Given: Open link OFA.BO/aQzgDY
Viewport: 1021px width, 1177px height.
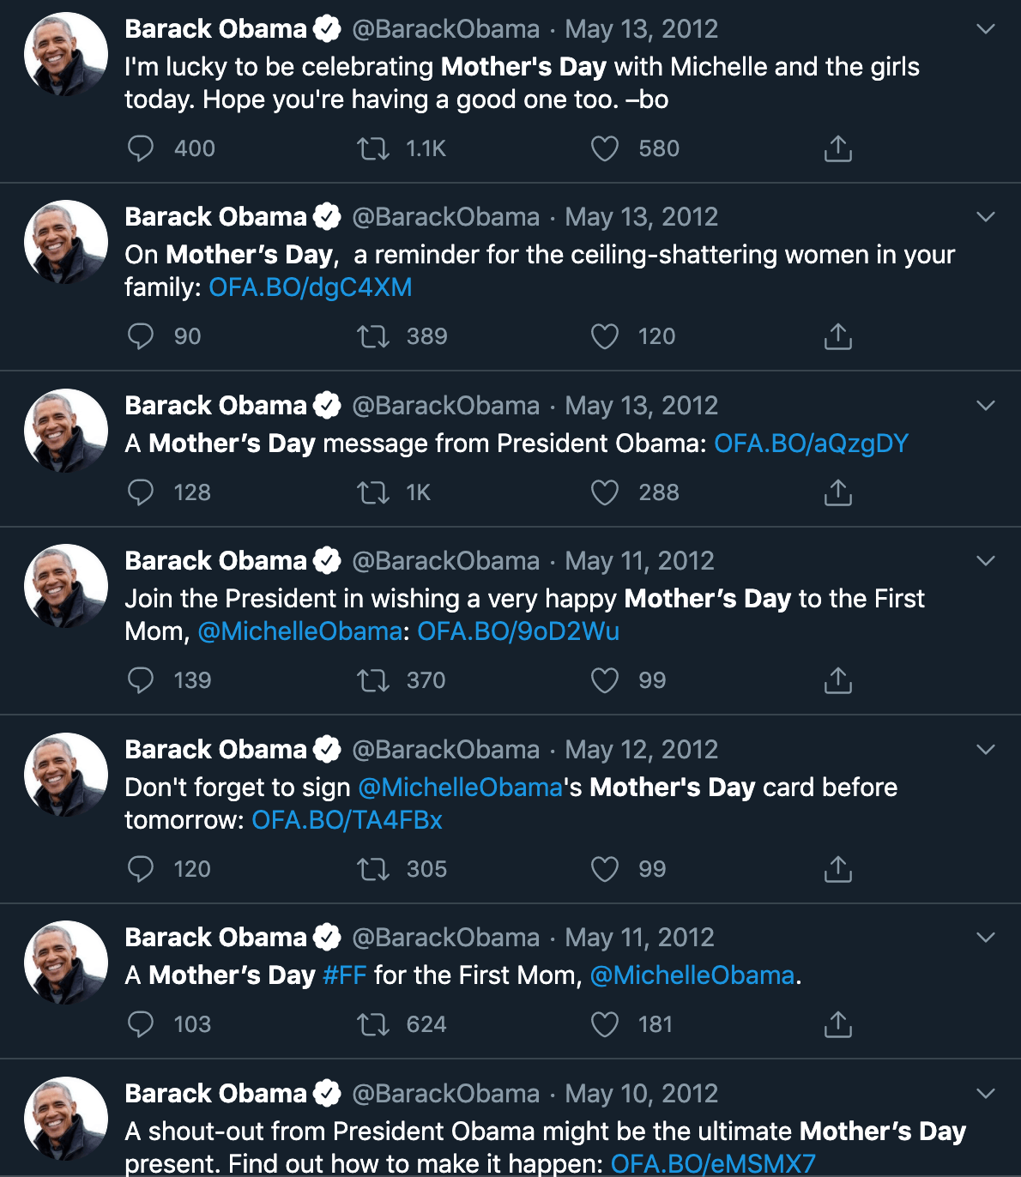Looking at the screenshot, I should coord(812,443).
